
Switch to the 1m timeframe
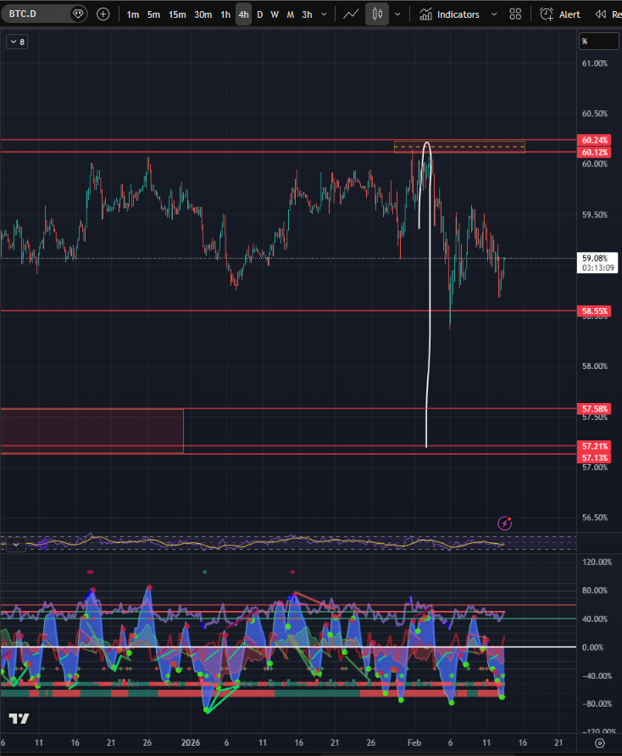tap(133, 14)
